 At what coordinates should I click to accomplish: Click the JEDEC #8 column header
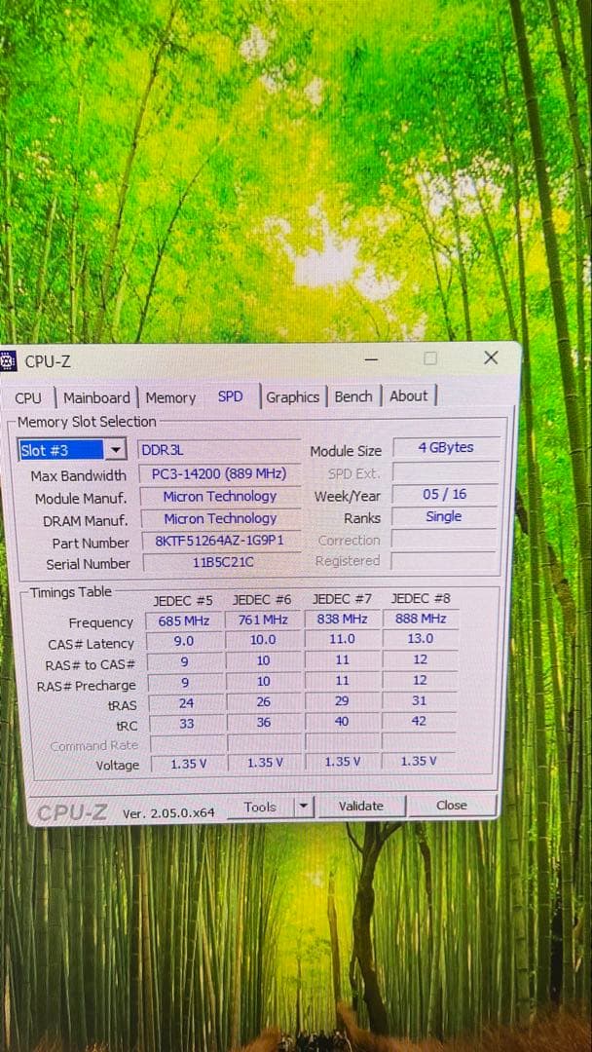(x=421, y=598)
